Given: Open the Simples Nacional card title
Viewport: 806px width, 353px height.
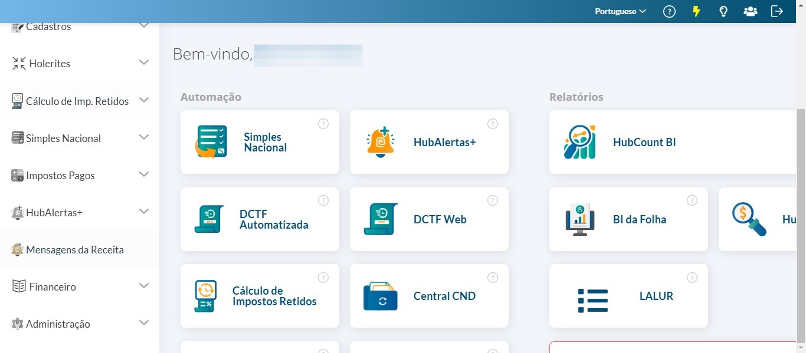Looking at the screenshot, I should [x=266, y=143].
